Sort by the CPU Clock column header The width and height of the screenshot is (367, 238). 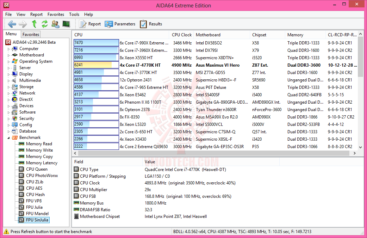coord(182,35)
